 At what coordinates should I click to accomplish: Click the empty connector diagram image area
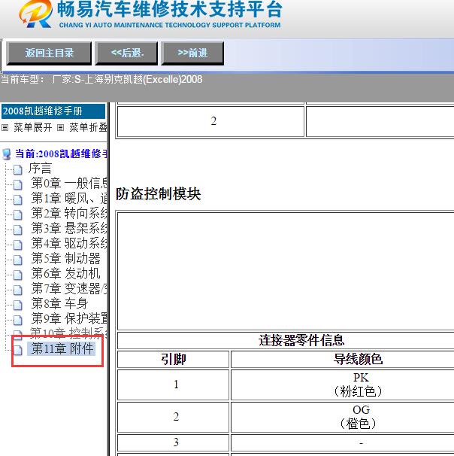(286, 272)
